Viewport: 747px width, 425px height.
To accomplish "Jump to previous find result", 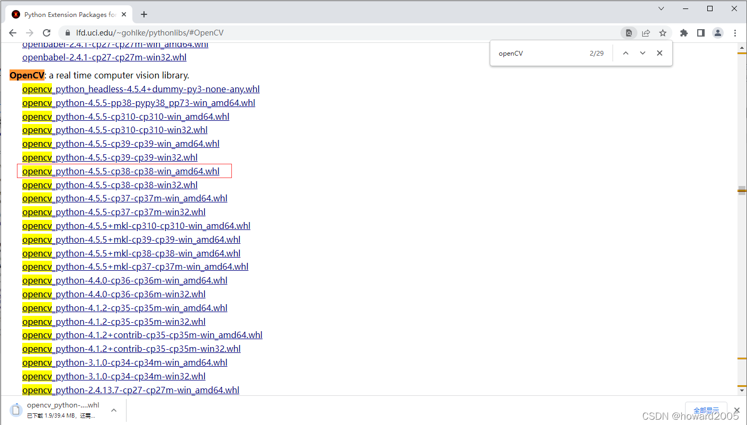I will (x=626, y=53).
